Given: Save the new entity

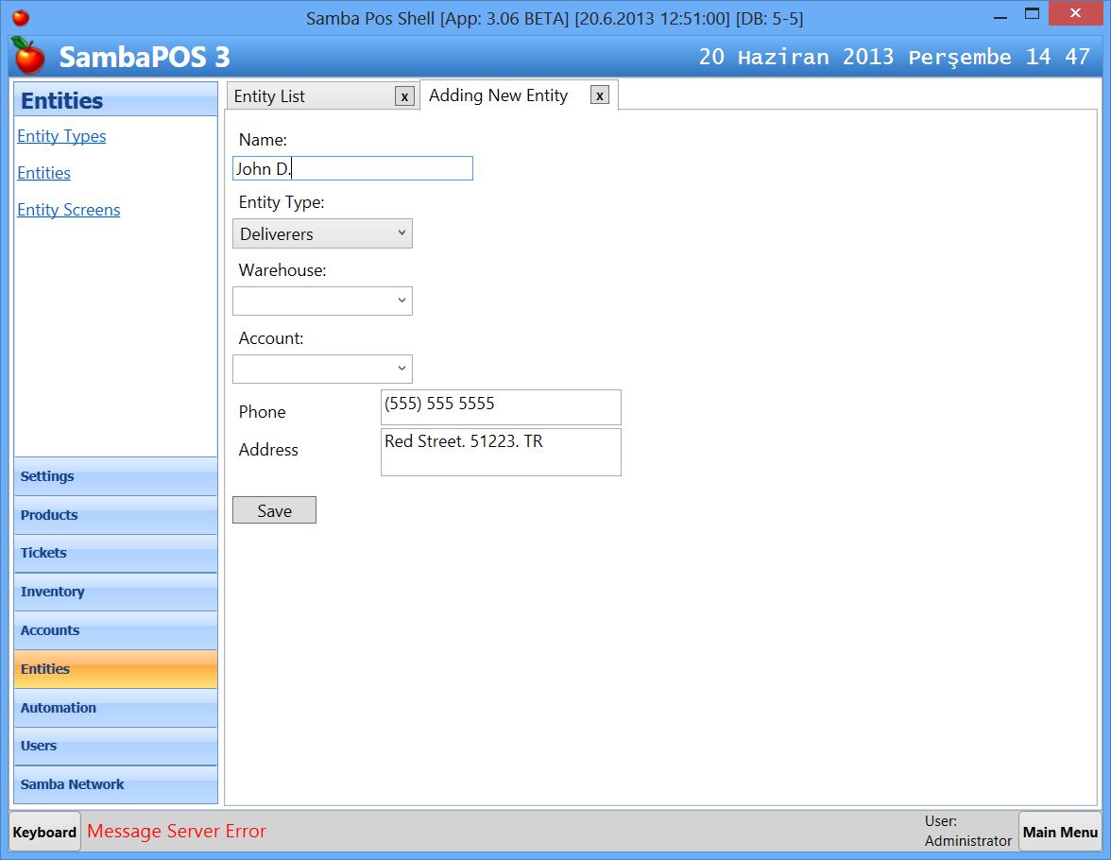Looking at the screenshot, I should tap(274, 509).
